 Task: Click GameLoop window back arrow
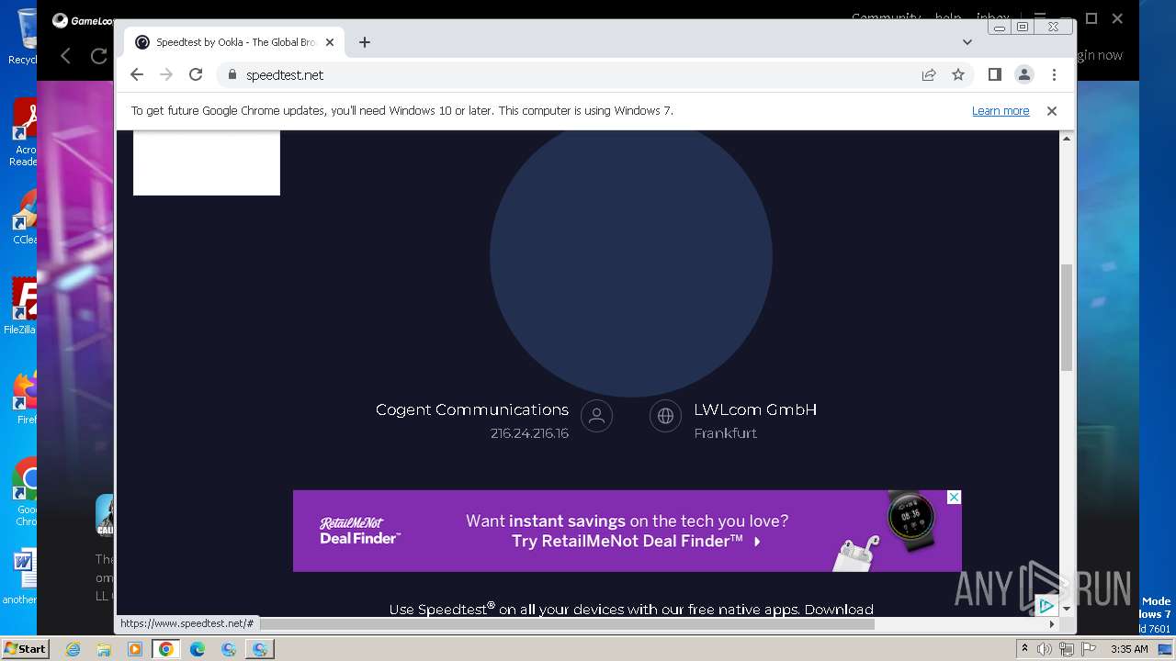[x=66, y=56]
